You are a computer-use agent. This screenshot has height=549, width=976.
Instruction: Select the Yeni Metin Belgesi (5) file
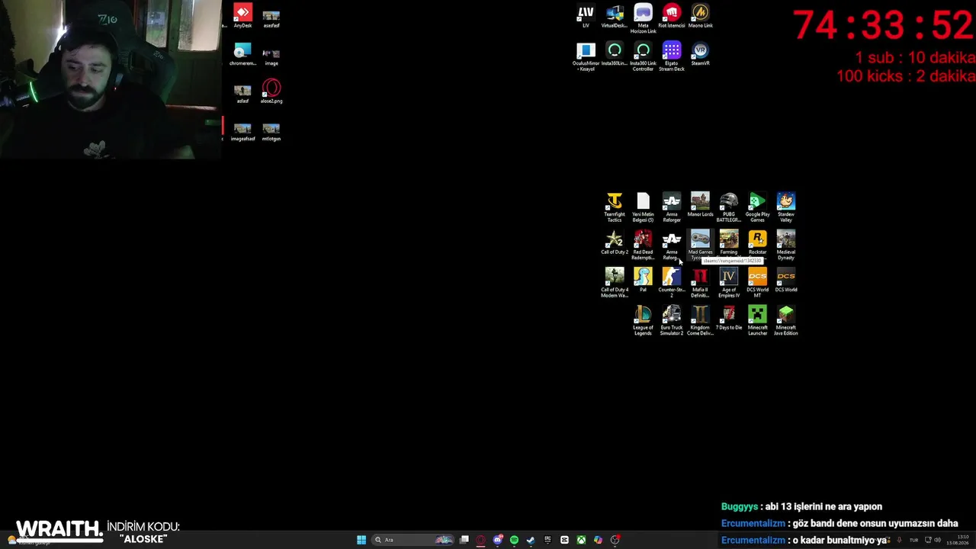(643, 207)
